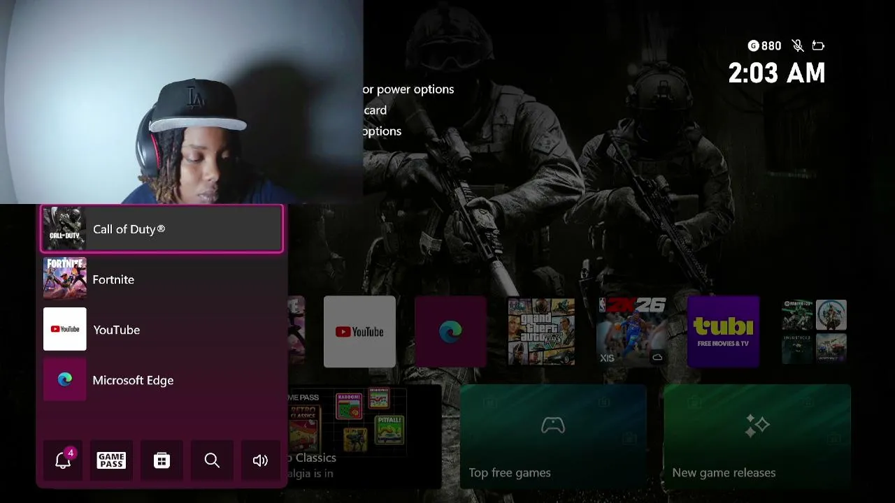Click the Gamerscore 880 indicator
The height and width of the screenshot is (503, 895).
[764, 46]
